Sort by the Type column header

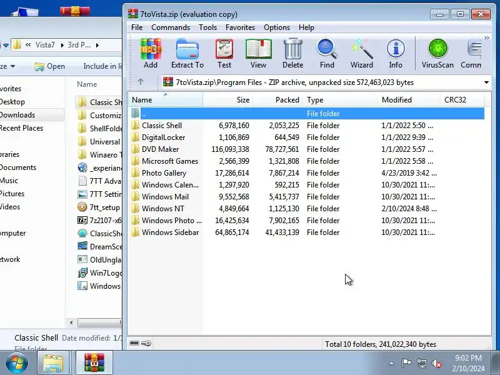[341, 100]
